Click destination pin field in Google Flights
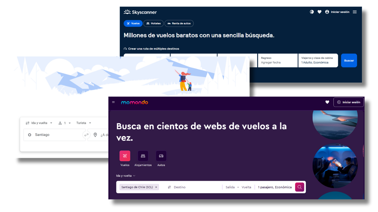This screenshot has height=212, width=378. (x=99, y=135)
